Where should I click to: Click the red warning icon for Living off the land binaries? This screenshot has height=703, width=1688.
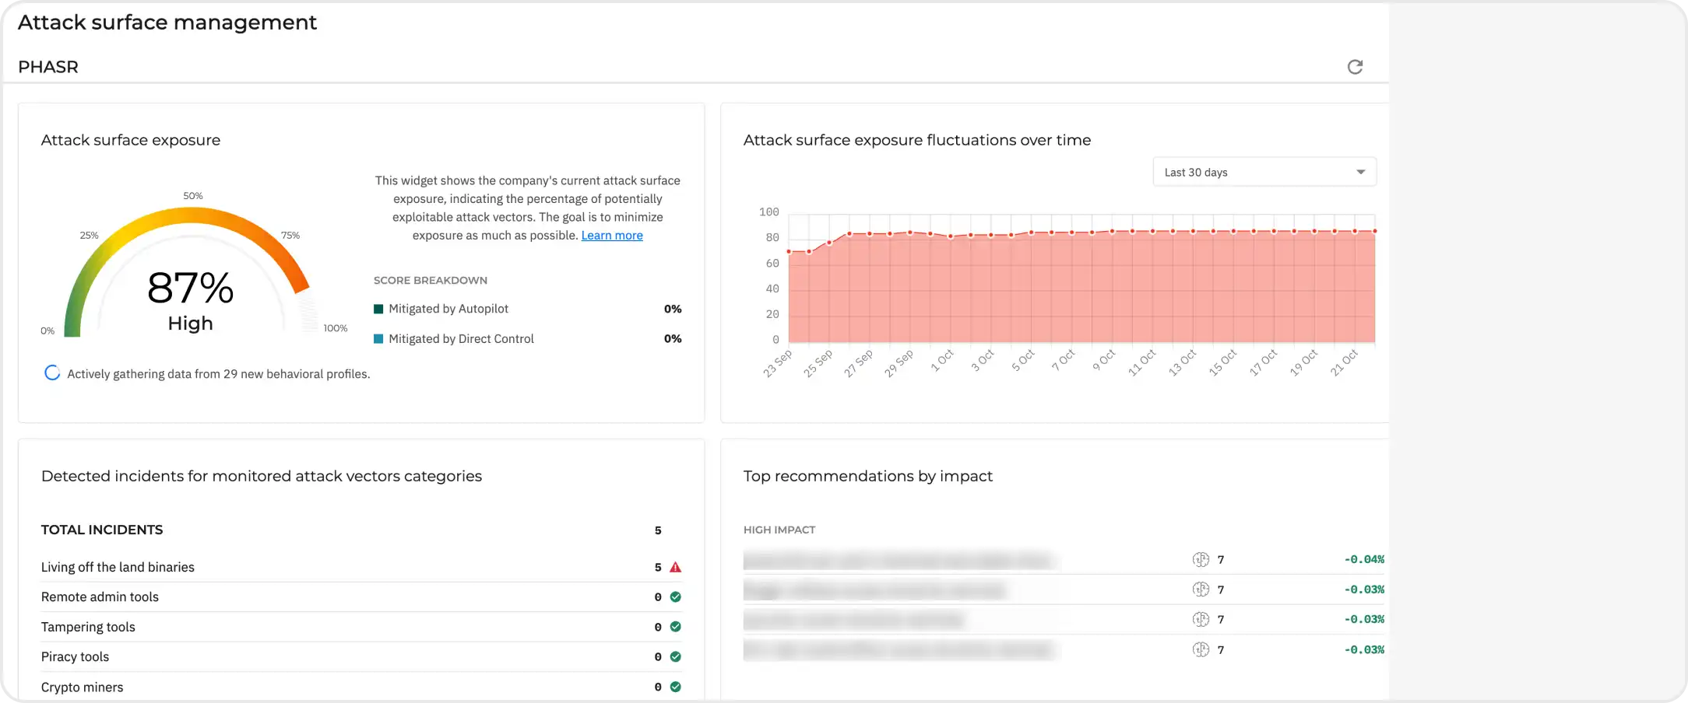[x=676, y=567]
